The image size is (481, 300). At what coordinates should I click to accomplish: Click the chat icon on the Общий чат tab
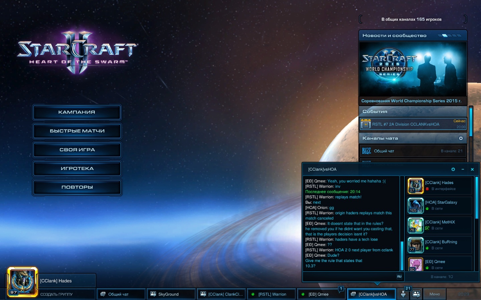click(x=103, y=294)
